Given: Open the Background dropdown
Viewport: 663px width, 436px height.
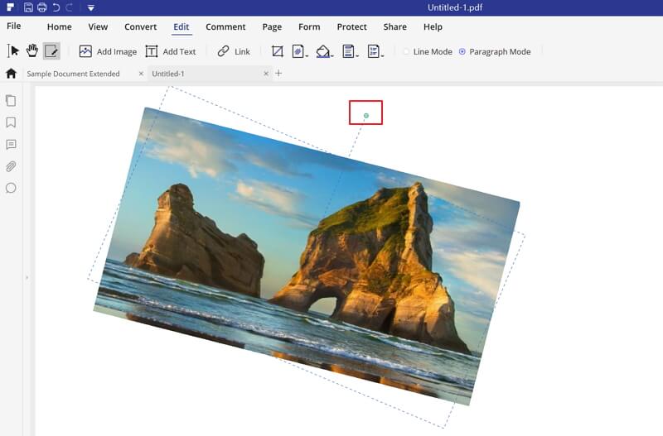Looking at the screenshot, I should [324, 51].
